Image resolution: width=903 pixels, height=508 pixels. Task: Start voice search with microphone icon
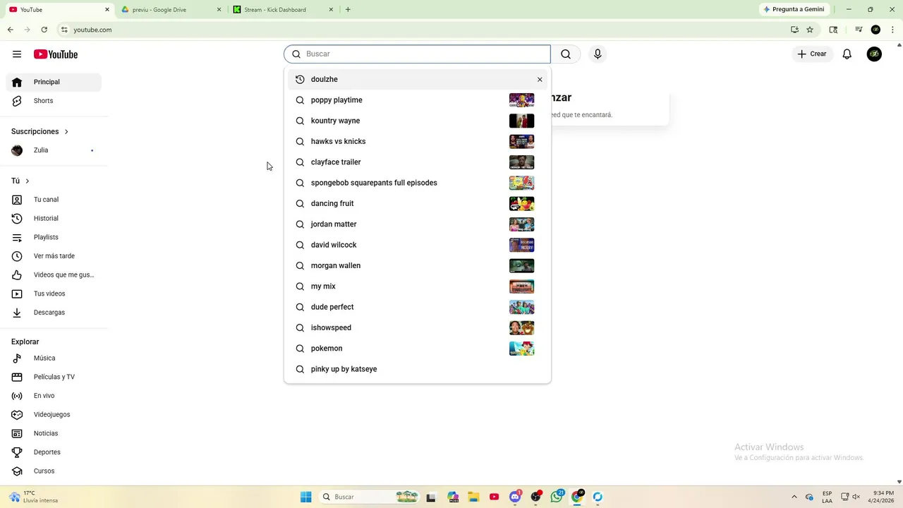(598, 54)
